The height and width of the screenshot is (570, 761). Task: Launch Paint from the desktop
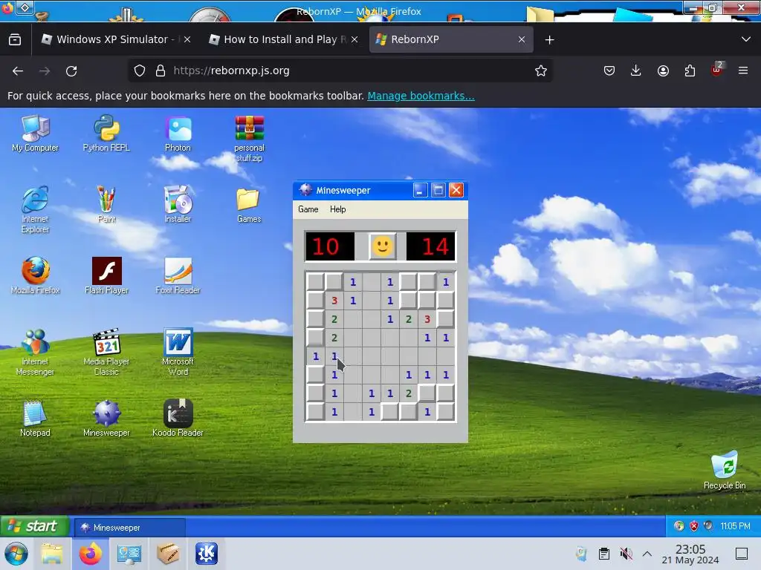[x=106, y=205]
